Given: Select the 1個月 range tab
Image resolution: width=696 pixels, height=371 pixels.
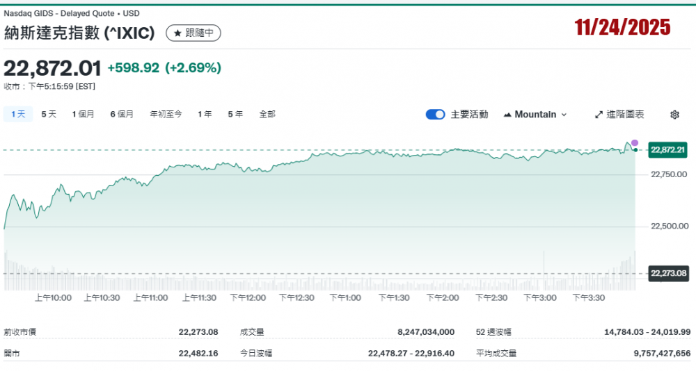Looking at the screenshot, I should [x=83, y=114].
